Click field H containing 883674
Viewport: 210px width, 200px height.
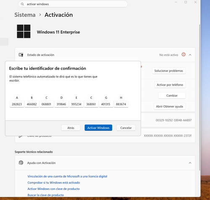point(121,104)
